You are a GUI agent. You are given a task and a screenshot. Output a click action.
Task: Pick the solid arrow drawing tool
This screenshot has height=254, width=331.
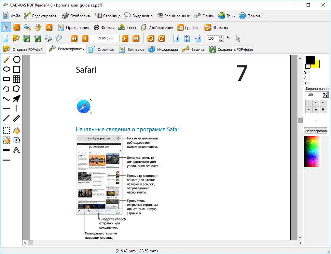pyautogui.click(x=17, y=98)
